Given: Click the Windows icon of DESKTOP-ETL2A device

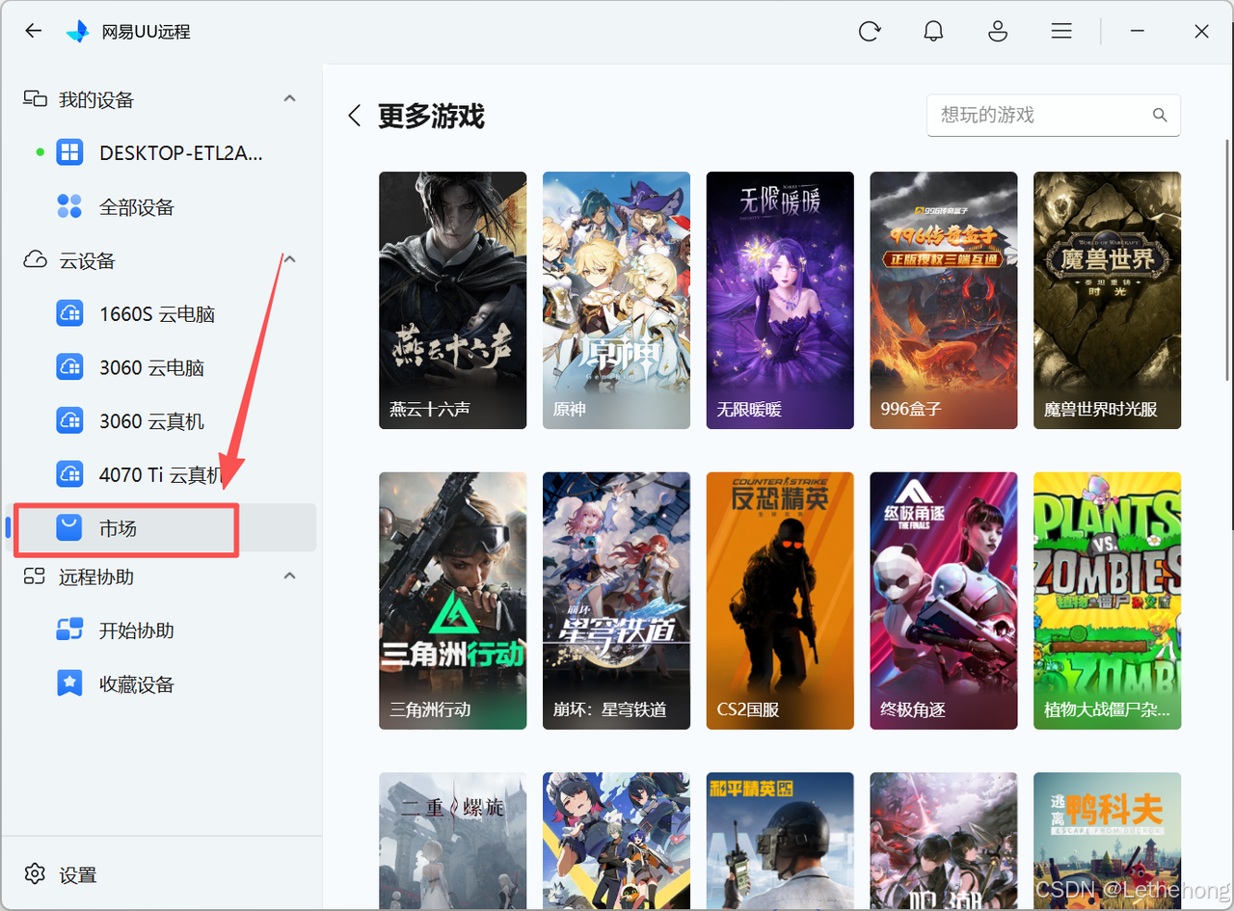Looking at the screenshot, I should 69,152.
